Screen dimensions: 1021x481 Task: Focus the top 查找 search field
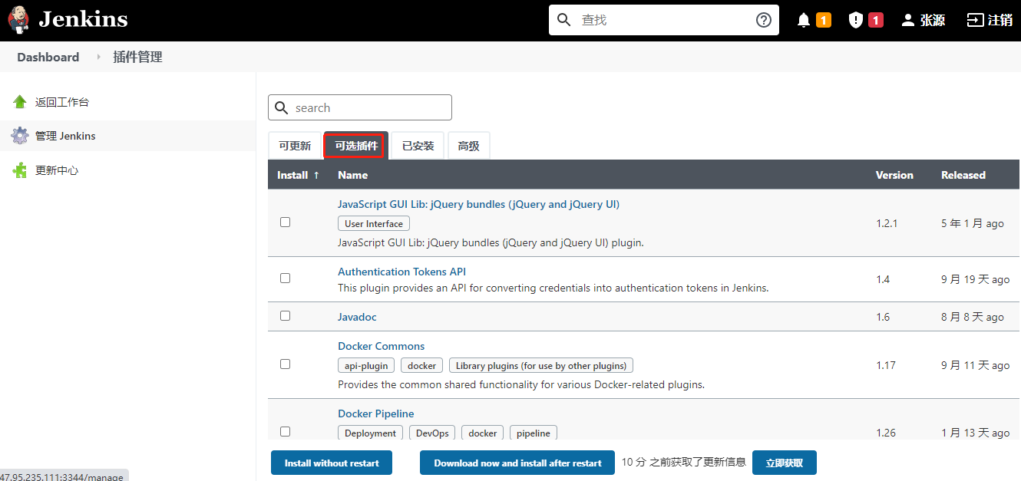(664, 20)
